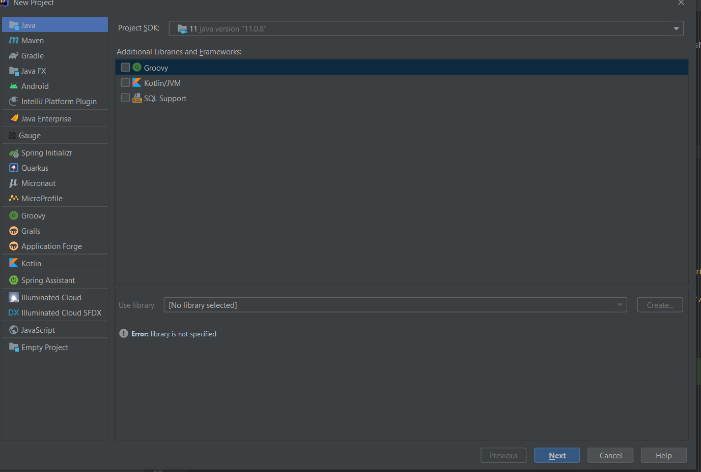Click the DX Illuminated Cloud SFDX icon

(x=14, y=312)
